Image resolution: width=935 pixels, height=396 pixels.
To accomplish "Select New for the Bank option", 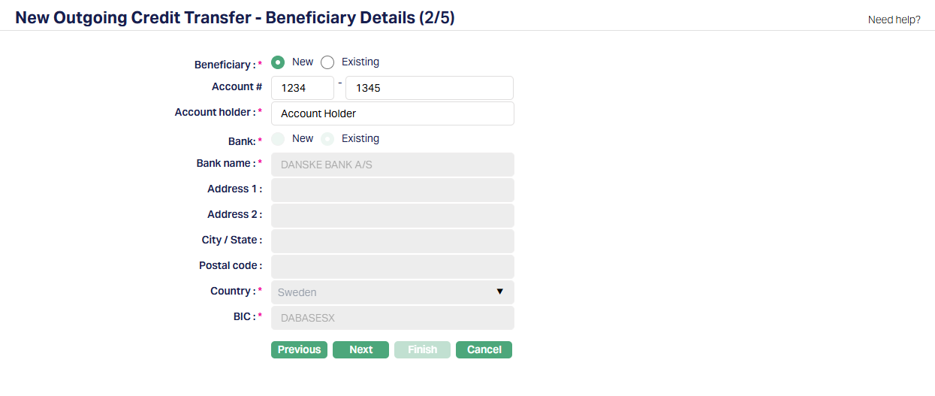I will 278,139.
